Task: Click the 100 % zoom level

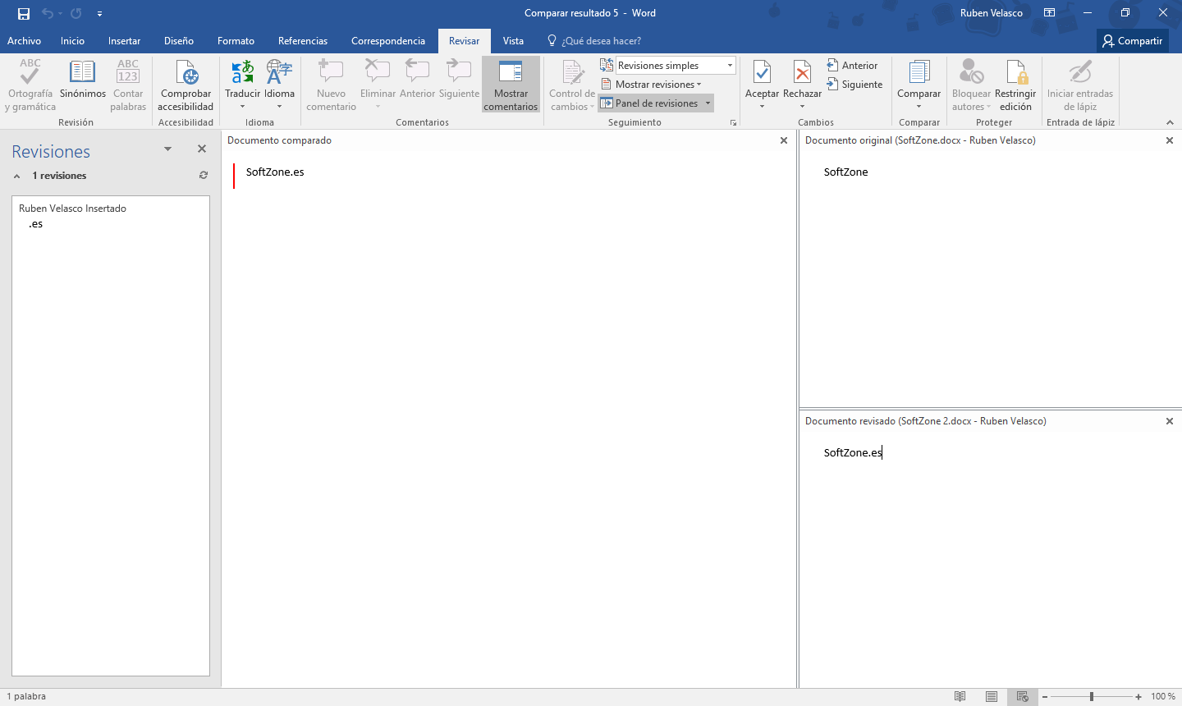Action: pos(1163,697)
